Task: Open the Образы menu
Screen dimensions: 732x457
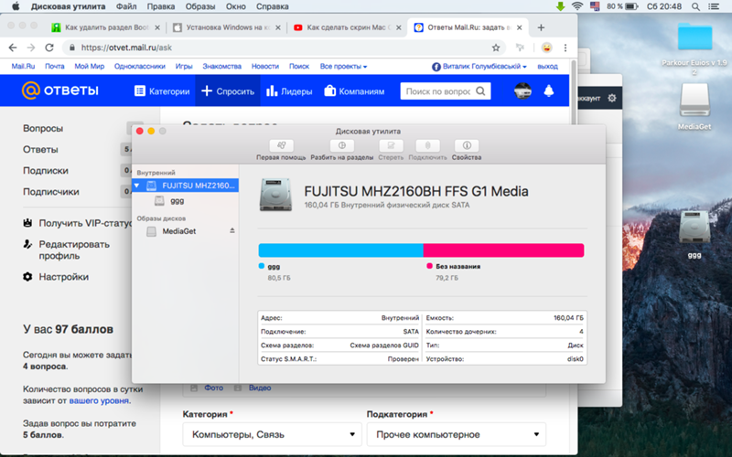Action: click(x=200, y=6)
